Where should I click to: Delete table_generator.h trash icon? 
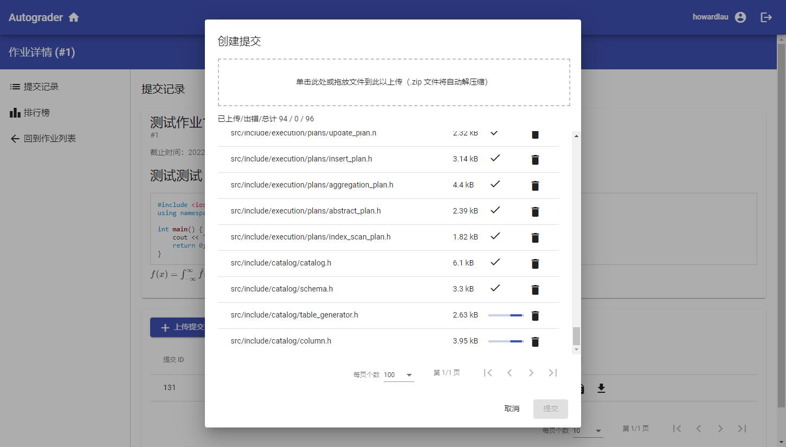click(x=535, y=315)
